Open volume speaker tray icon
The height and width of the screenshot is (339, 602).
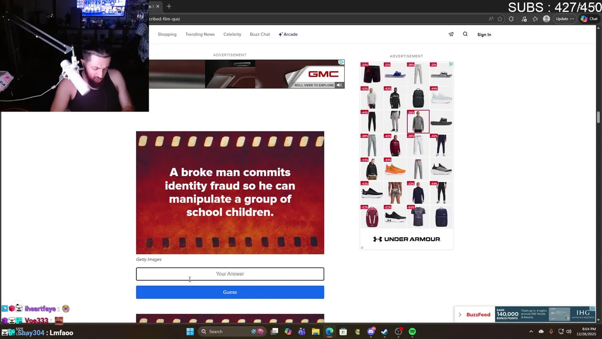(569, 331)
